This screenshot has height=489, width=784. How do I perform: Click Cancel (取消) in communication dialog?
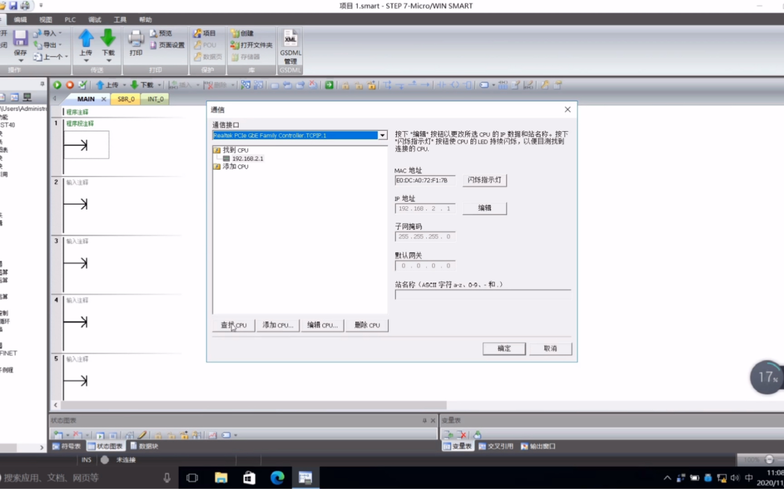coord(550,348)
